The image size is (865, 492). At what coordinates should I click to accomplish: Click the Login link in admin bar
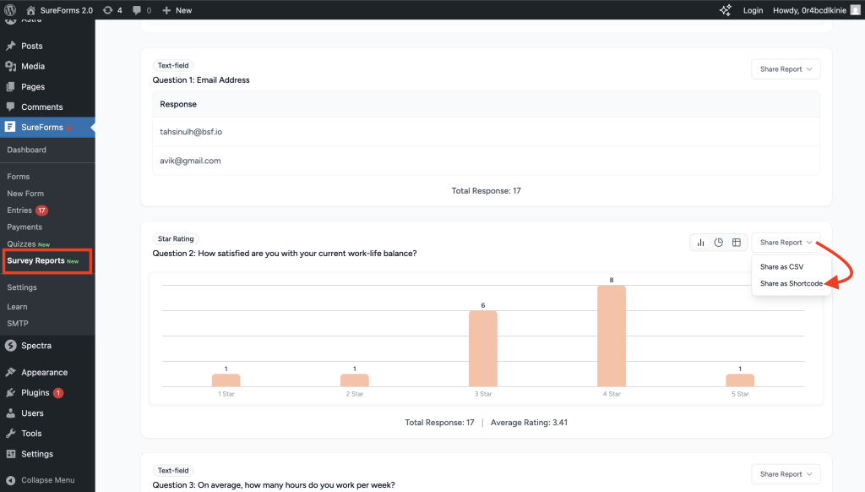(753, 10)
